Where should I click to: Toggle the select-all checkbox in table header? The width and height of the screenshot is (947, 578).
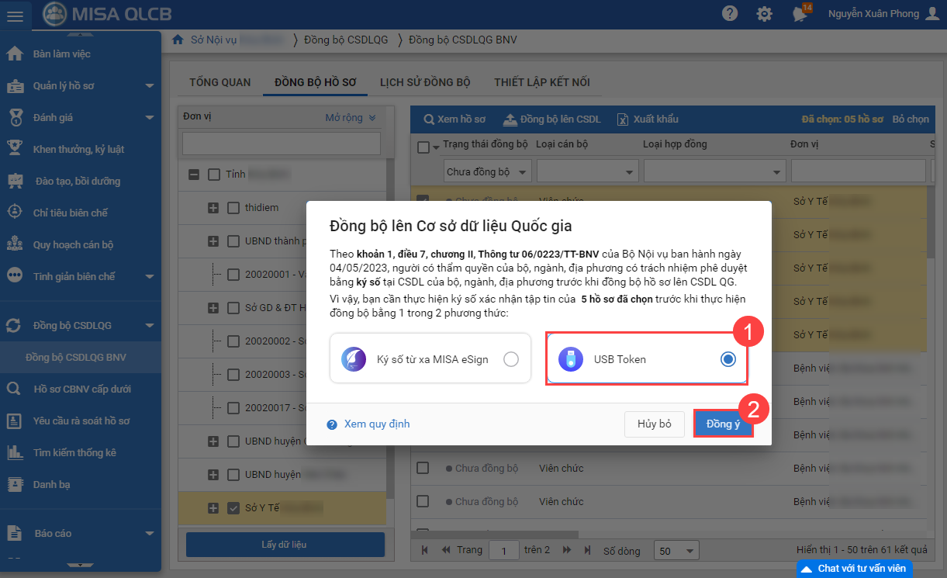[423, 147]
